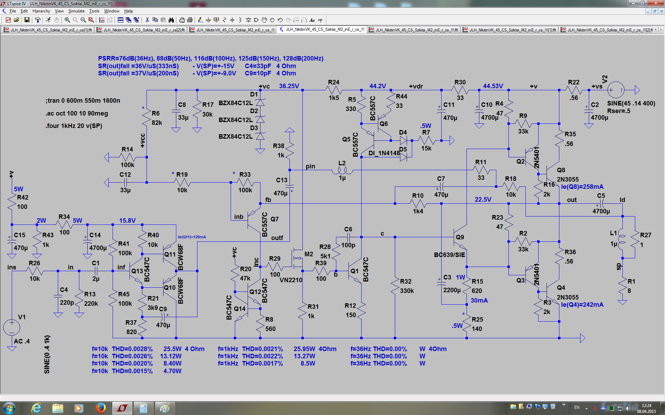The image size is (665, 415).
Task: Undo the last action
Action: [280, 20]
